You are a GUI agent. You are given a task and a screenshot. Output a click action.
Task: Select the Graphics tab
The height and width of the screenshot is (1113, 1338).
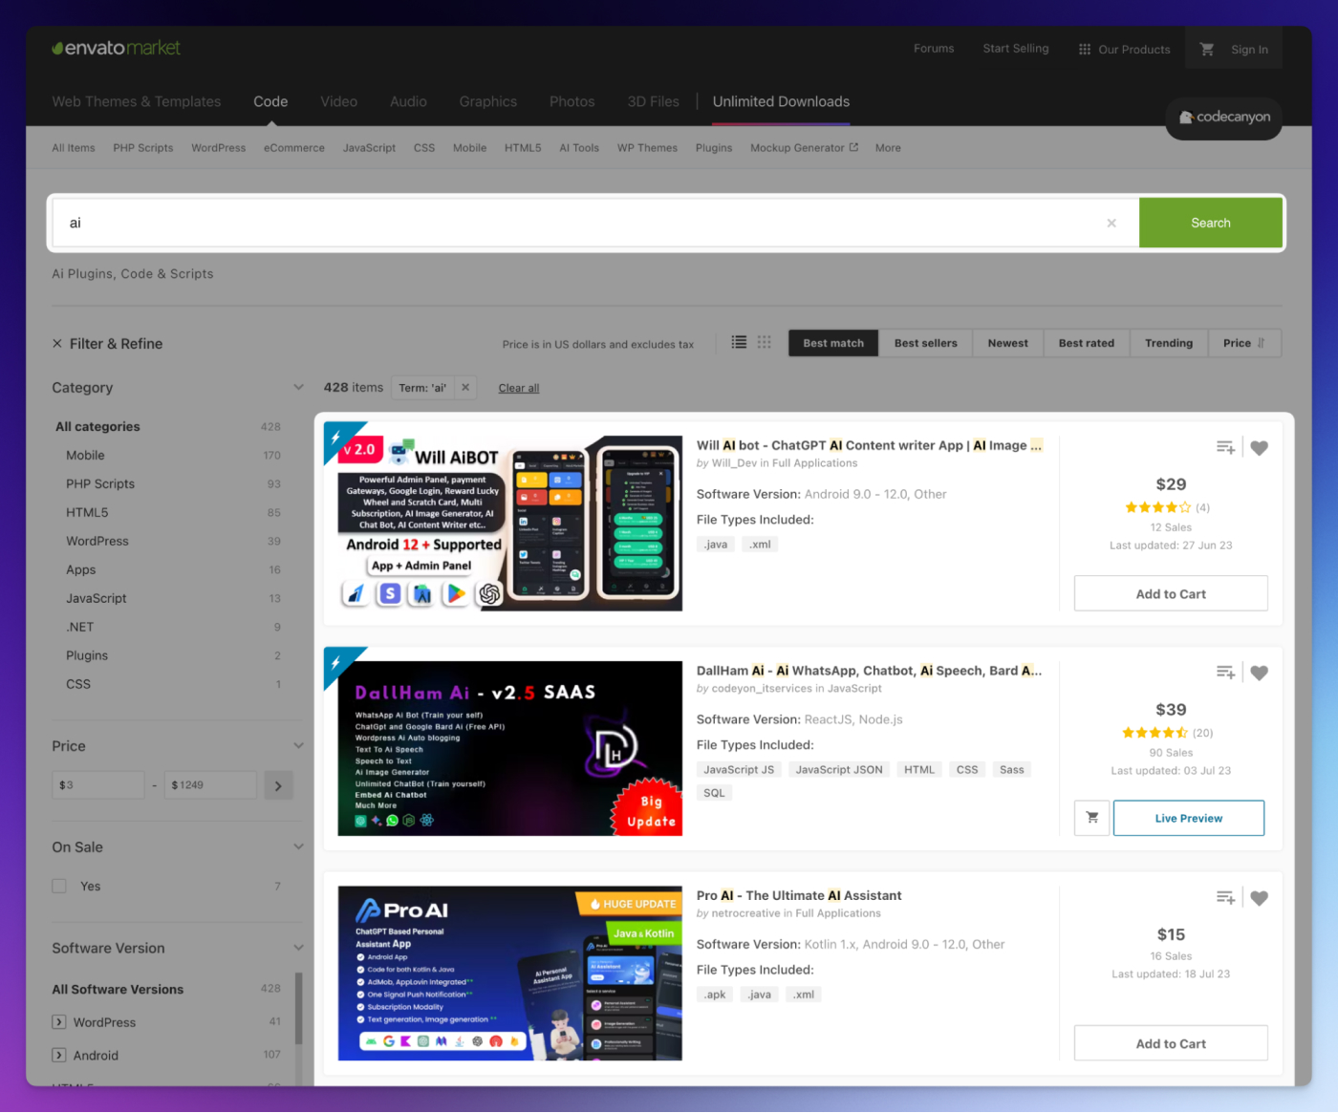[487, 101]
